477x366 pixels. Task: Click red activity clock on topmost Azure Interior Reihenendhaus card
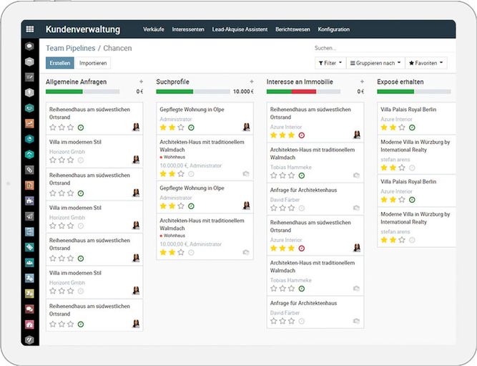[302, 135]
